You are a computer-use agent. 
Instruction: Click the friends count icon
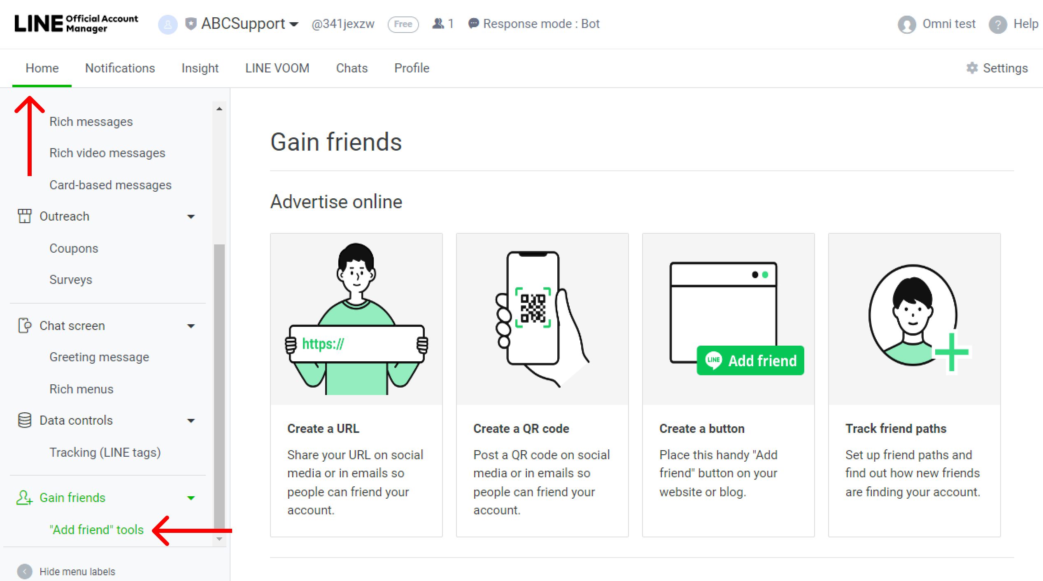[438, 23]
